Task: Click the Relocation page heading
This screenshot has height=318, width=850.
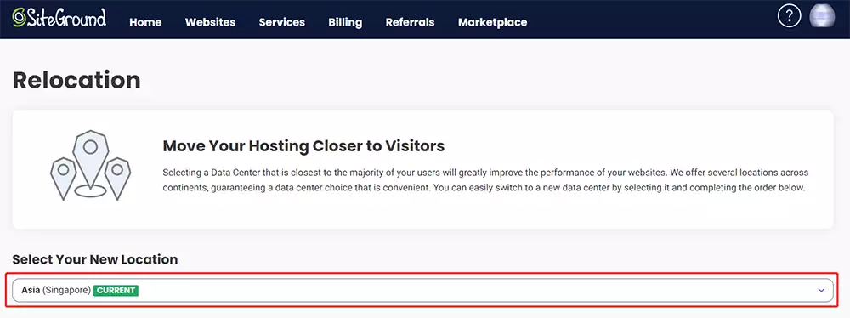Action: [76, 80]
